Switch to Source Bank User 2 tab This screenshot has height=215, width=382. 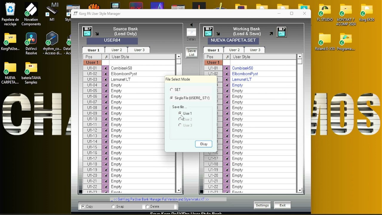tap(117, 50)
